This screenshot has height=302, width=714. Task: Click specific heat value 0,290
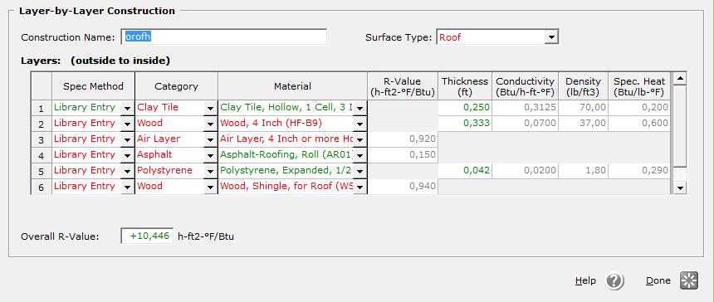639,171
